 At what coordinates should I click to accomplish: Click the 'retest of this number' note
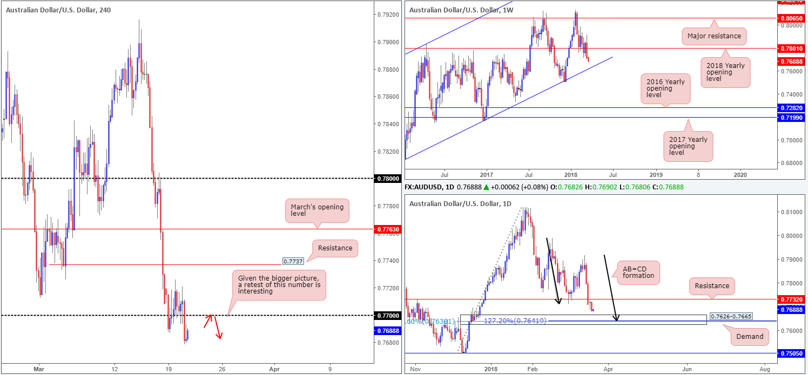tap(279, 284)
